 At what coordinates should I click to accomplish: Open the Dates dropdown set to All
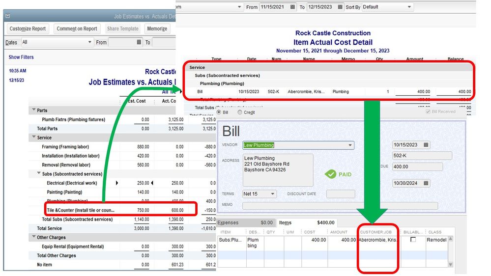57,42
